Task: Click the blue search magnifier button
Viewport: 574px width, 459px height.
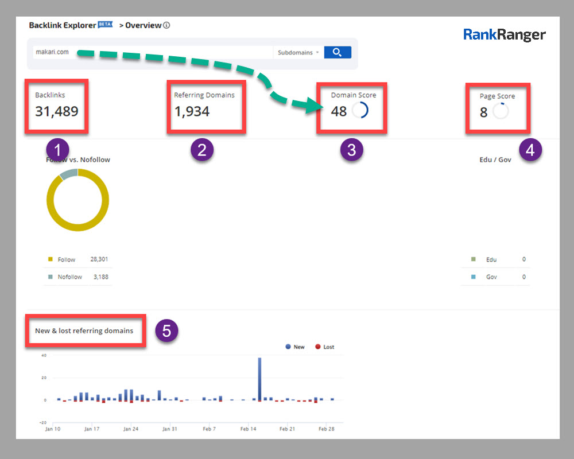Action: click(338, 52)
